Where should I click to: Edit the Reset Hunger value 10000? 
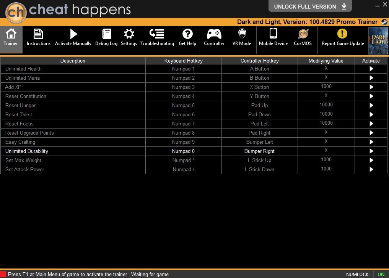click(326, 104)
